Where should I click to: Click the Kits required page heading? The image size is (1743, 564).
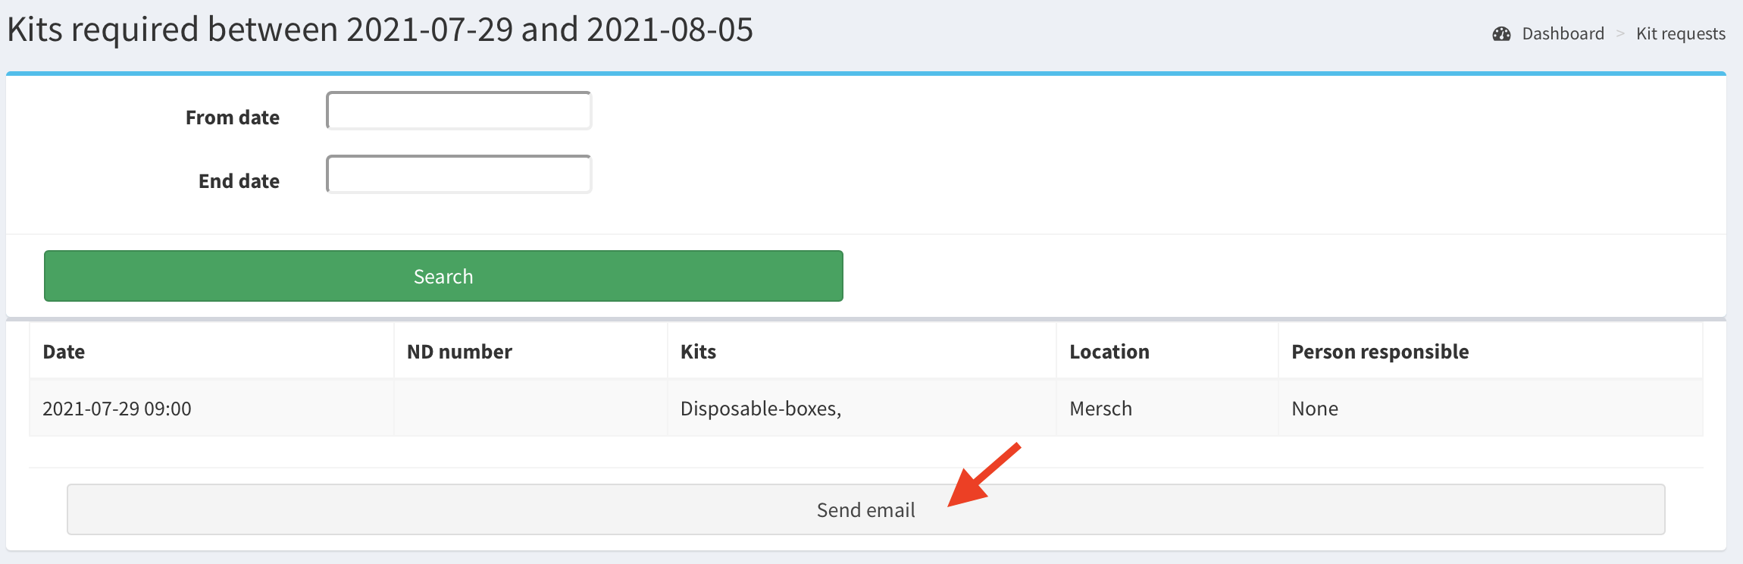click(x=380, y=30)
